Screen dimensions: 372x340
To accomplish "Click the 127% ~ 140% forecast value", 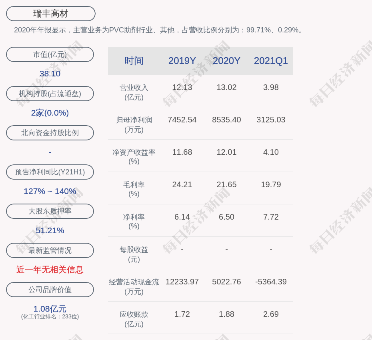I will [x=50, y=191].
